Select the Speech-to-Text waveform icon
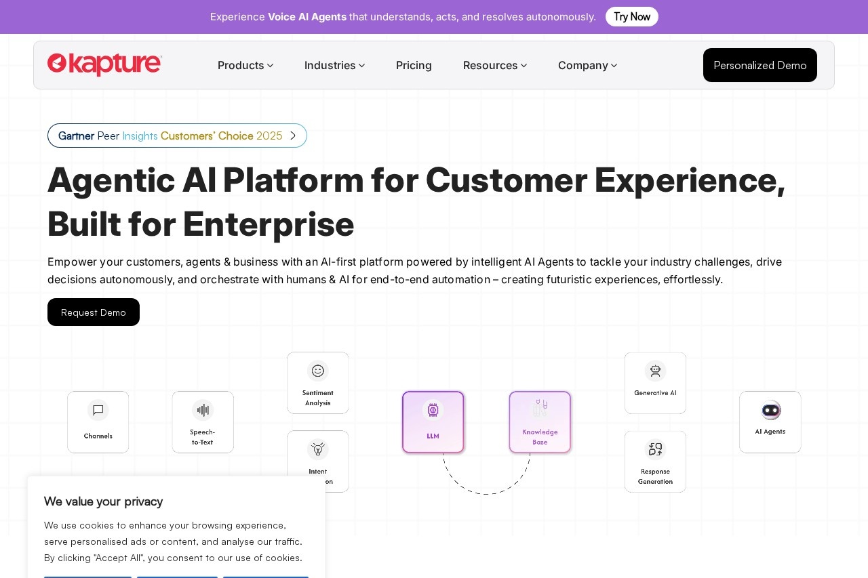The height and width of the screenshot is (578, 868). (x=203, y=410)
